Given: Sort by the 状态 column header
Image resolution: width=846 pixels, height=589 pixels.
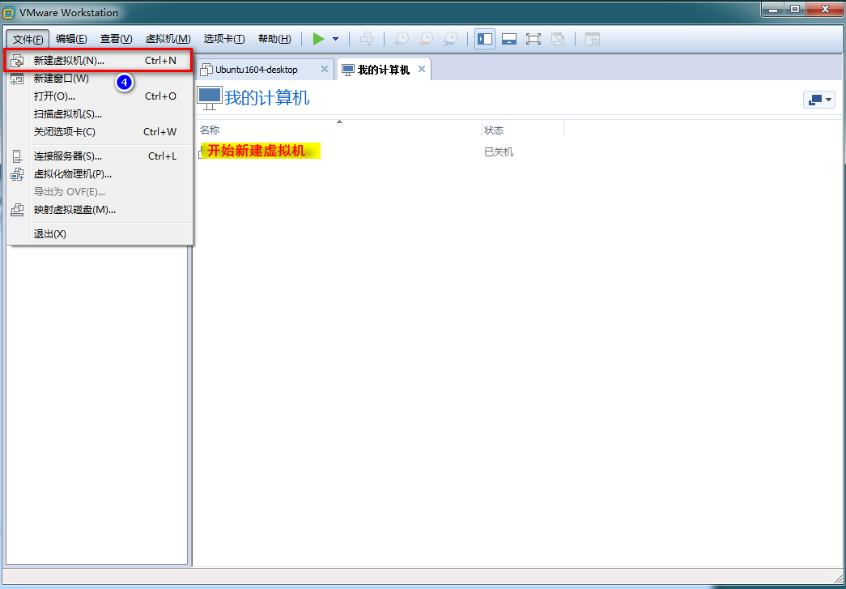Looking at the screenshot, I should 523,130.
